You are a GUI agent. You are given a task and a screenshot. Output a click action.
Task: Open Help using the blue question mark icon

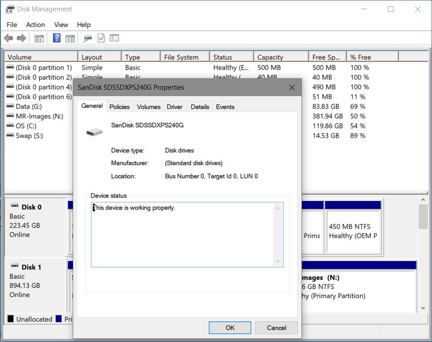pos(57,38)
